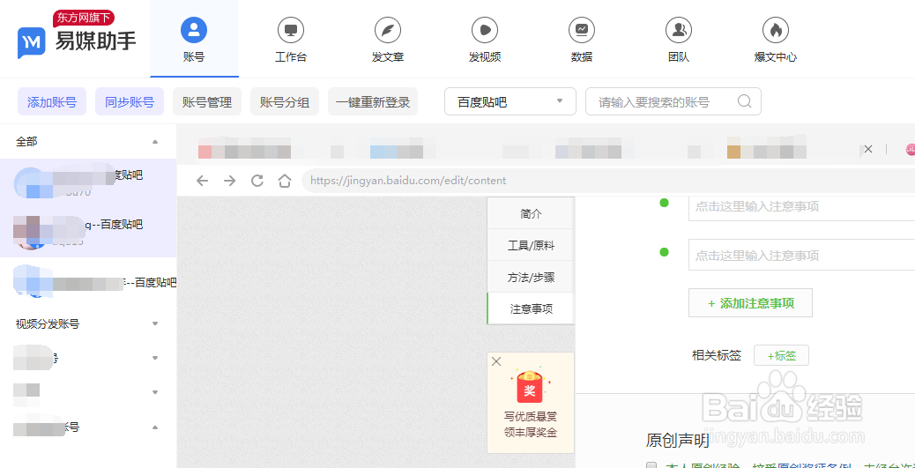Close the reward promo card
This screenshot has width=915, height=468.
click(x=496, y=361)
